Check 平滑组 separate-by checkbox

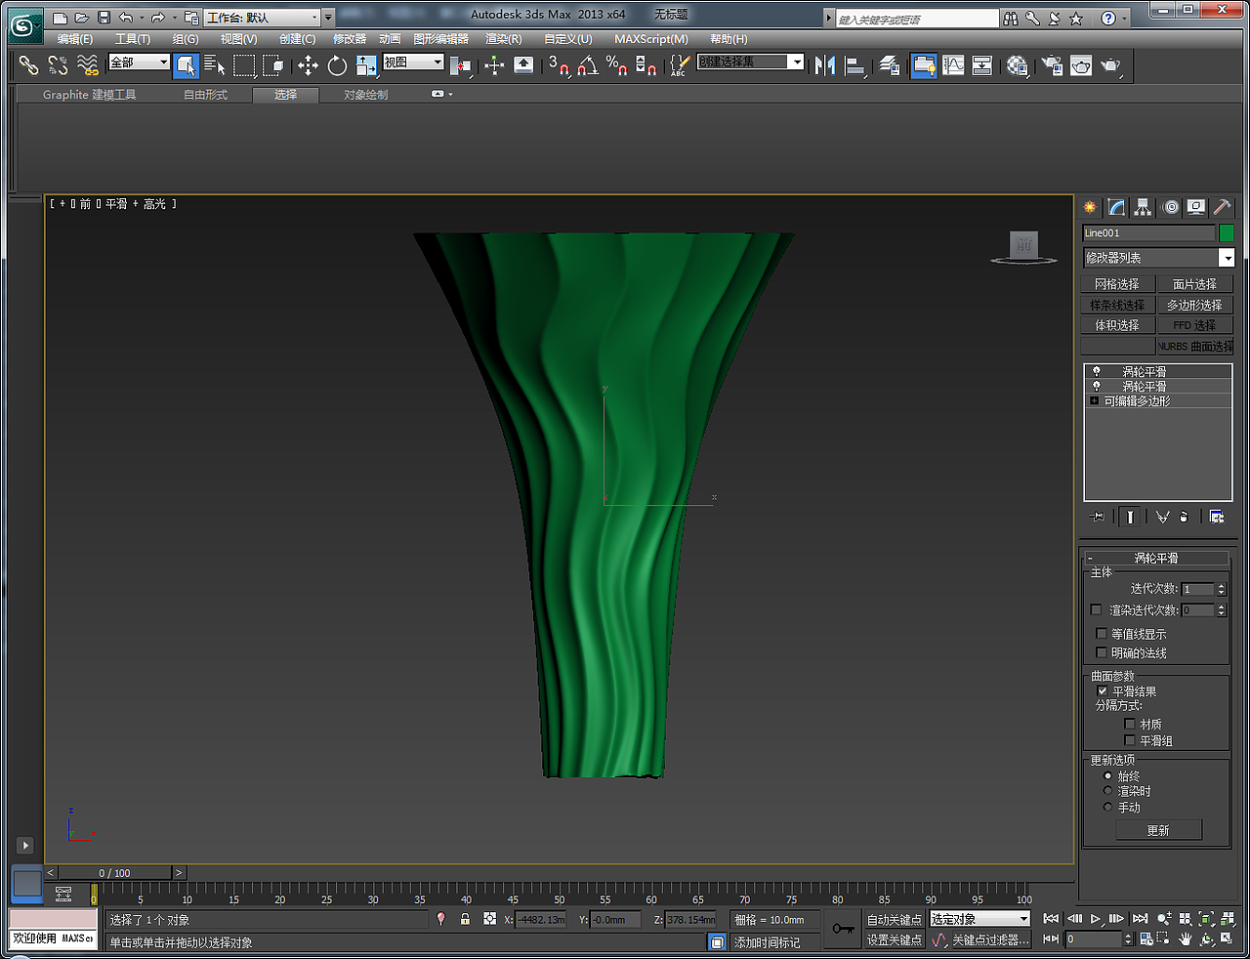1130,740
